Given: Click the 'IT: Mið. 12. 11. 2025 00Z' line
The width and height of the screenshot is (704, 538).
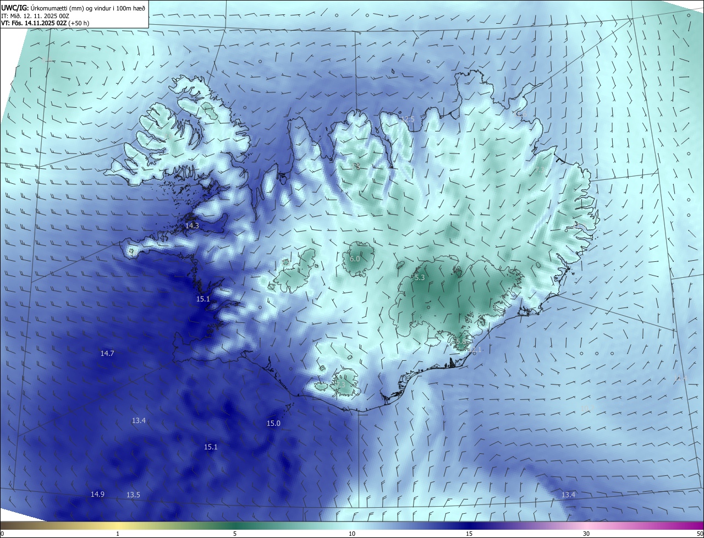Looking at the screenshot, I should pyautogui.click(x=35, y=16).
